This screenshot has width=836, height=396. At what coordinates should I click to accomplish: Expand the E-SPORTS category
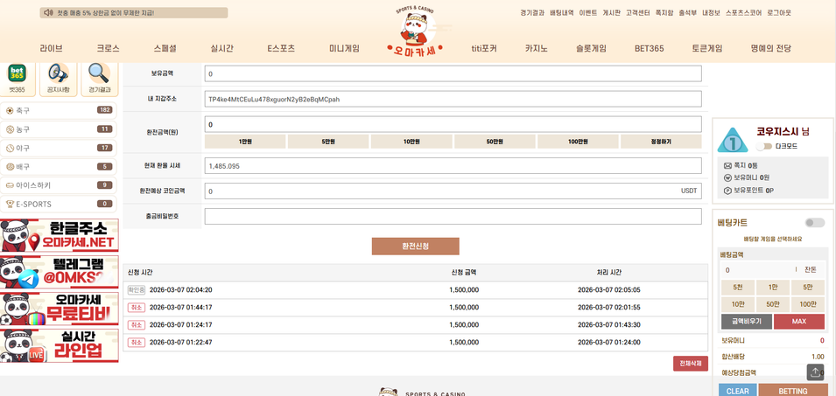[x=60, y=204]
